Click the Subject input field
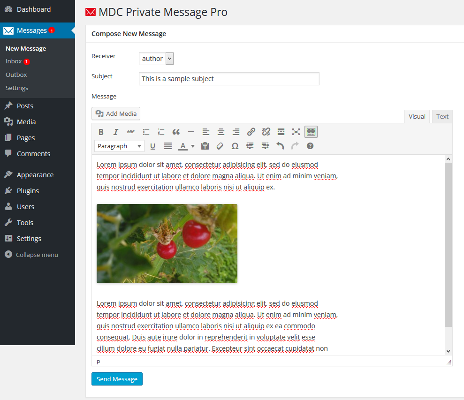 (229, 79)
